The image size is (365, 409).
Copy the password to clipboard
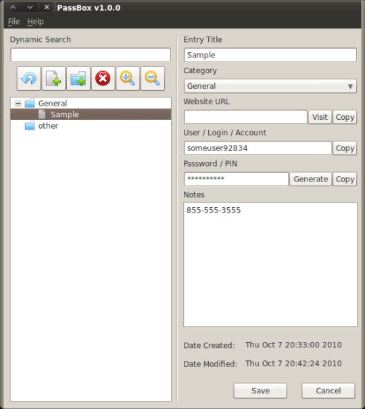(345, 179)
